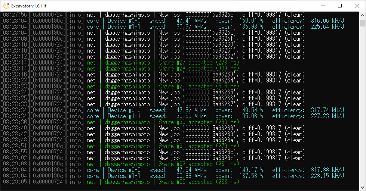Click the speed value 47.52 MH/s

coord(191,110)
